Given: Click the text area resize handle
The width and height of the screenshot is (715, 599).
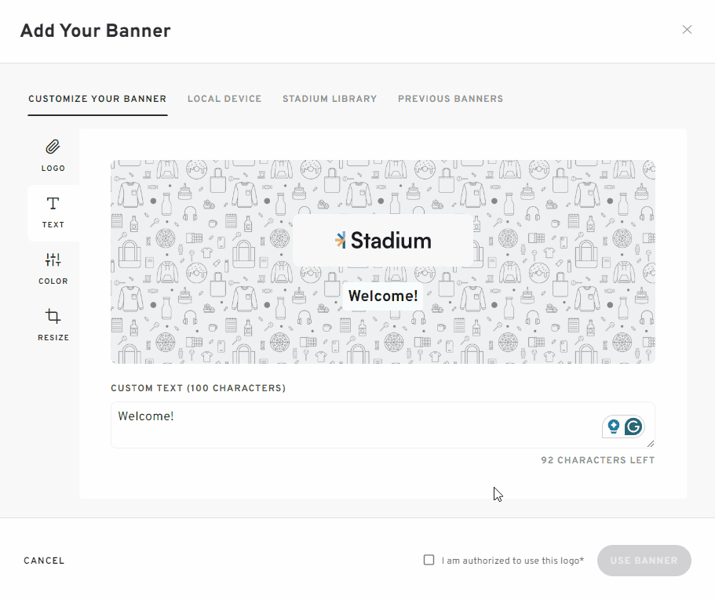Looking at the screenshot, I should coord(651,444).
